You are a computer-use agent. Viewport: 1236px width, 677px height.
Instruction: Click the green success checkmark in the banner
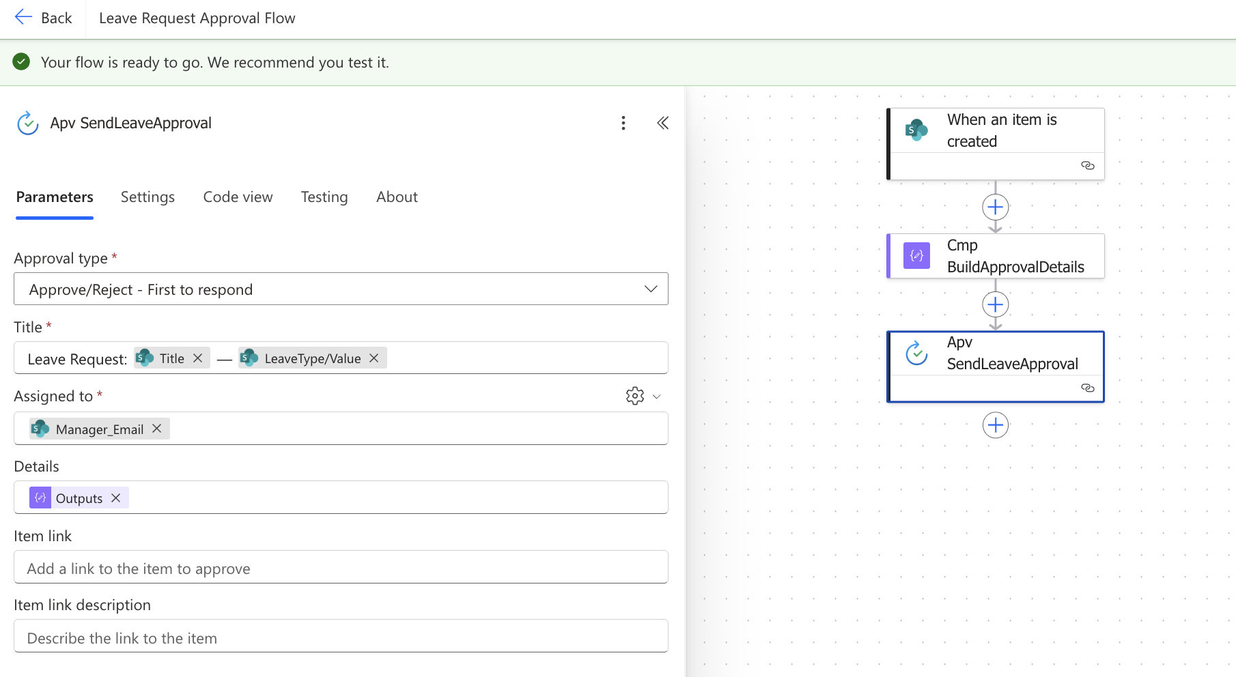point(21,61)
